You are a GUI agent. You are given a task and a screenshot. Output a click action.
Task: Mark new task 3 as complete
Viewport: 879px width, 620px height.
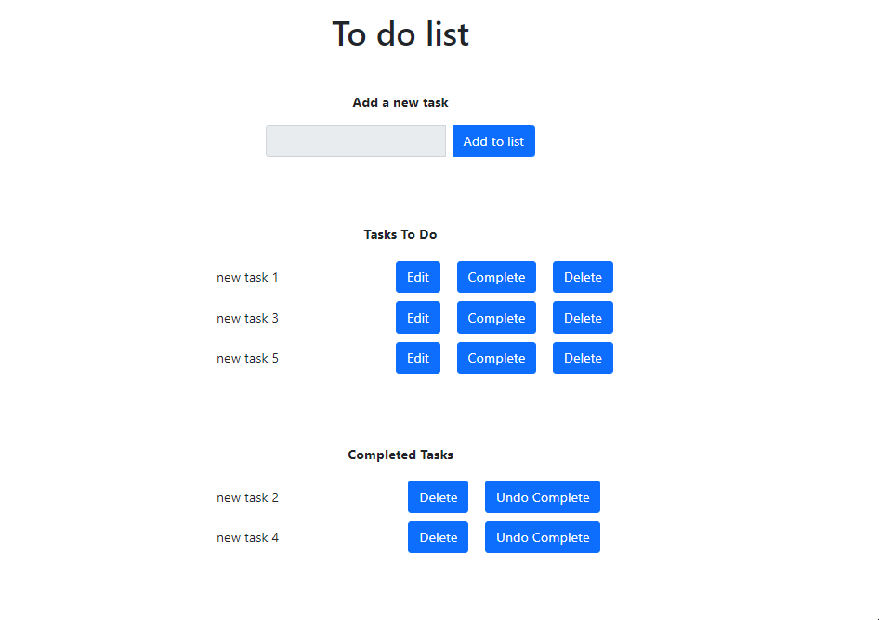point(495,317)
